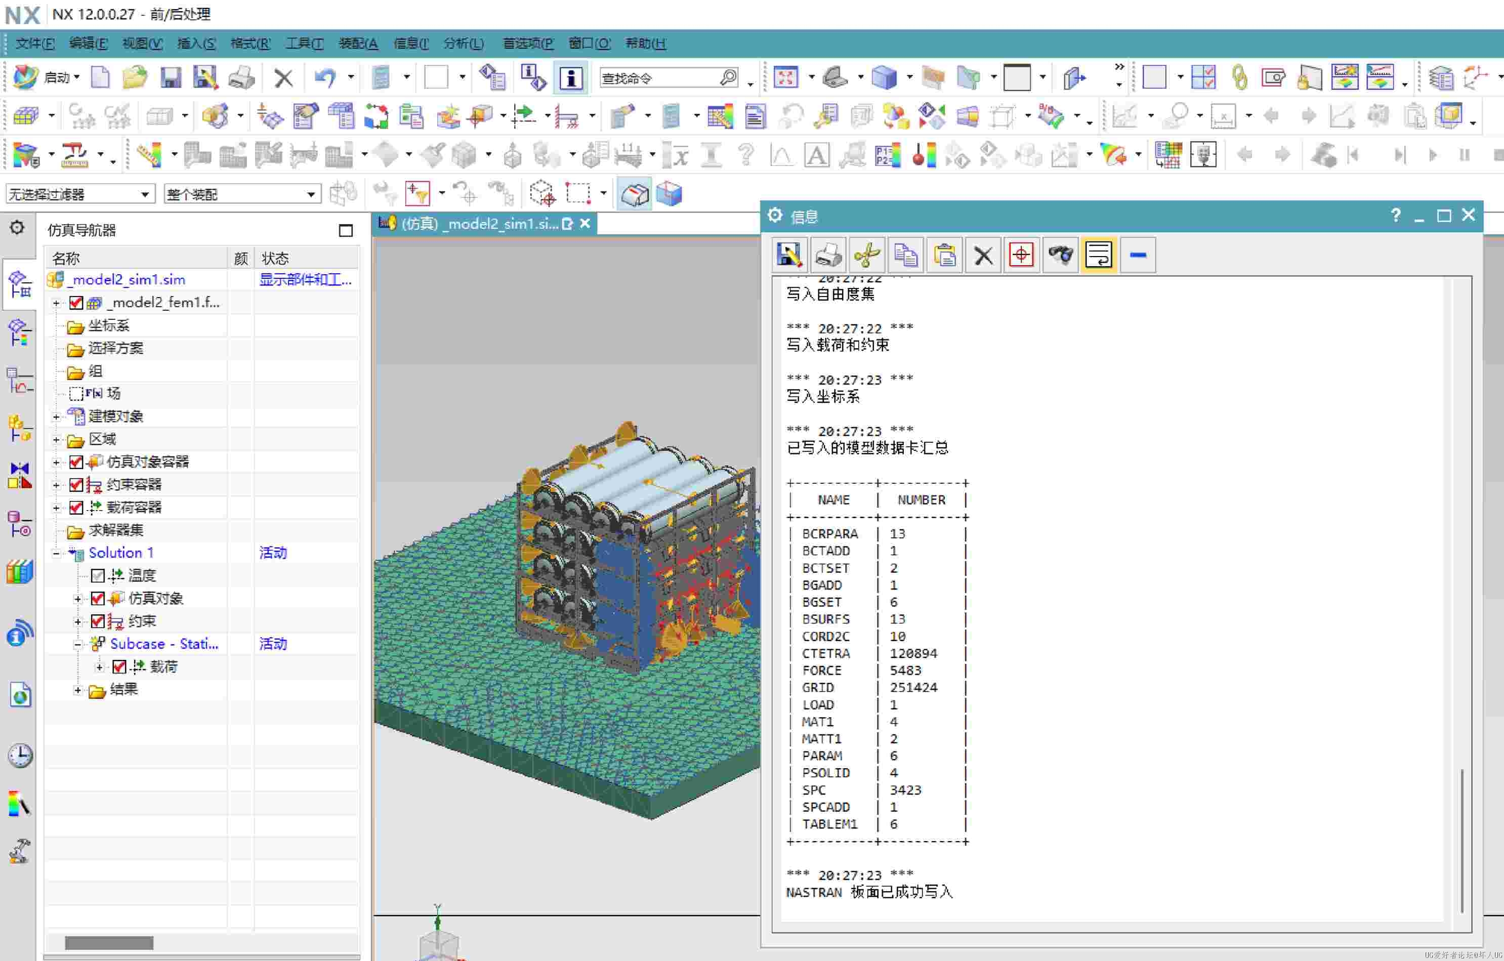Click the help question mark in Information title bar
This screenshot has width=1504, height=961.
coord(1395,216)
